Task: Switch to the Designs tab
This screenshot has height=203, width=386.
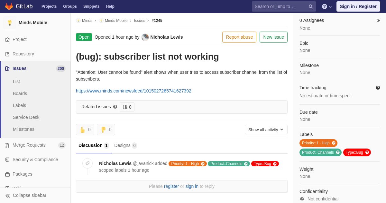Action: tap(125, 146)
